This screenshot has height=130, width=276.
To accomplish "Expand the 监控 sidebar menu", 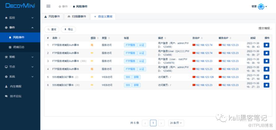I will [x=20, y=18].
